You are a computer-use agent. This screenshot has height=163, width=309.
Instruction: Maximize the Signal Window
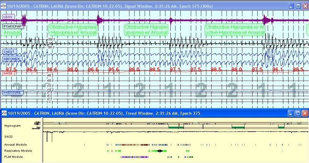pyautogui.click(x=298, y=6)
